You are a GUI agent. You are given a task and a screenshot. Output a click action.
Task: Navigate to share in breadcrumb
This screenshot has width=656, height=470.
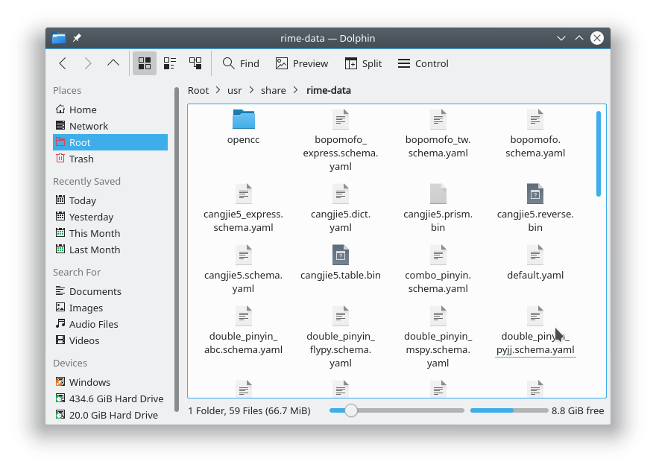coord(273,91)
